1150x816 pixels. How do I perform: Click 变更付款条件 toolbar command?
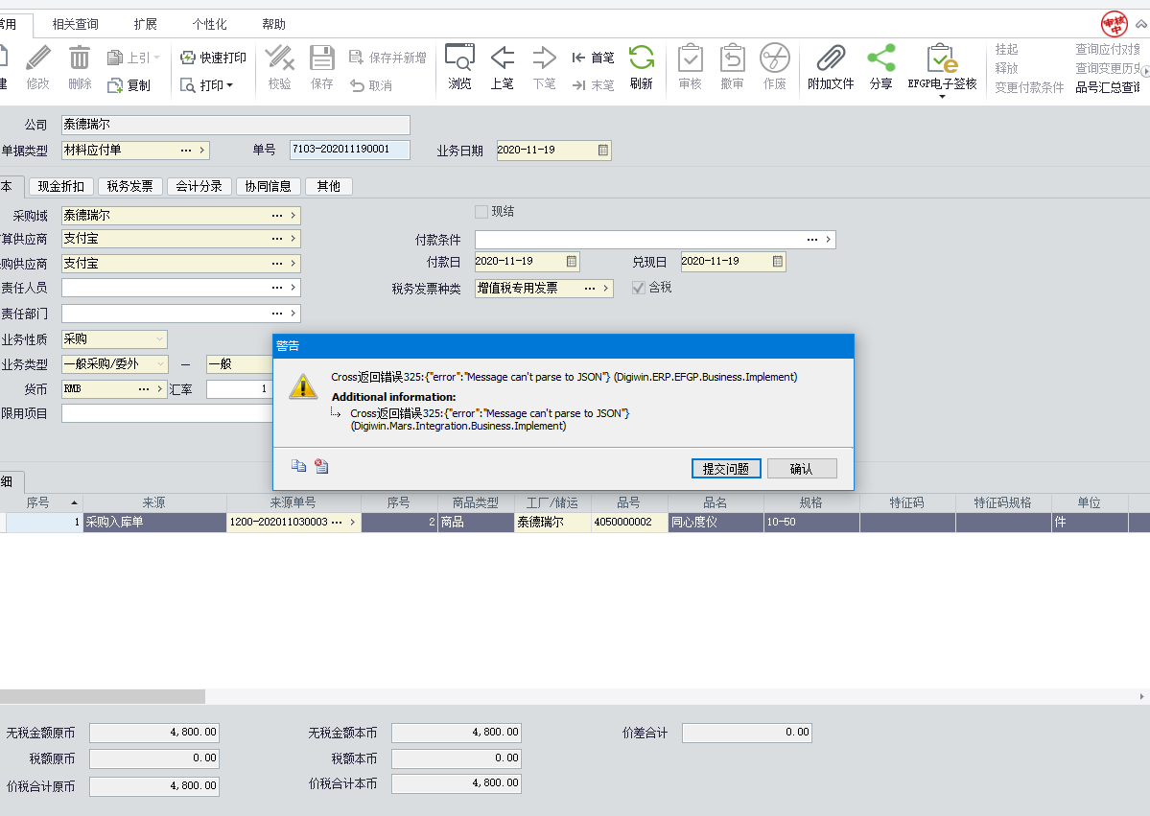point(1029,87)
